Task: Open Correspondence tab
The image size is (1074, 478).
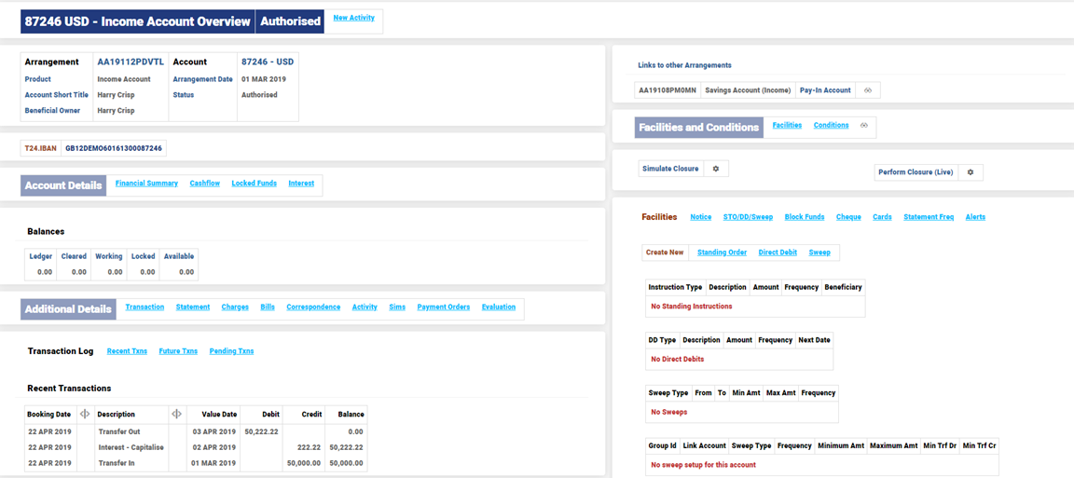Action: tap(313, 307)
